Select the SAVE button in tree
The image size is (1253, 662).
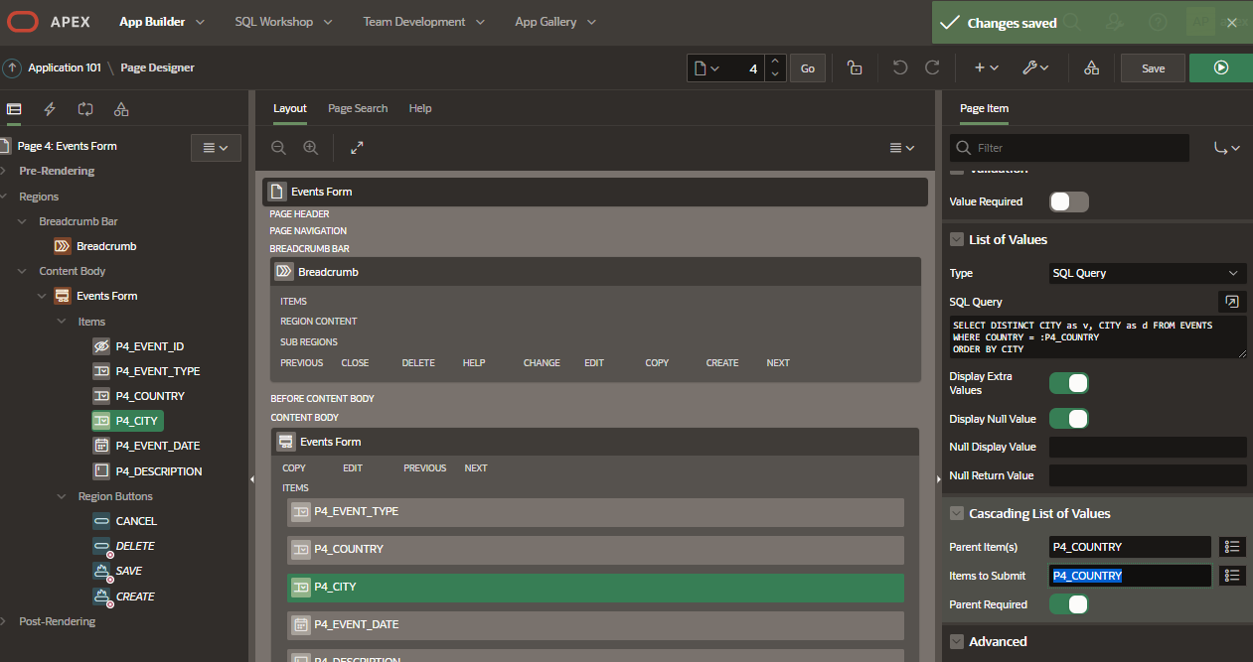(117, 571)
